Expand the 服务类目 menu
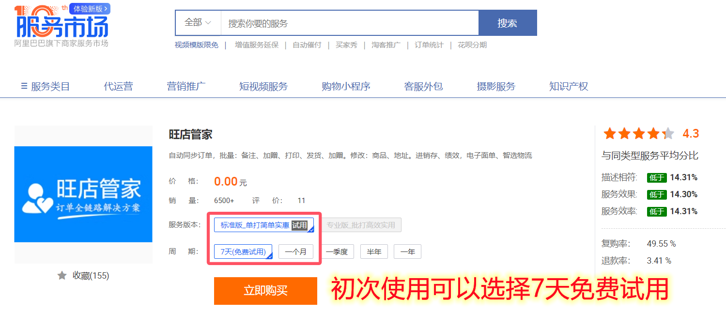The width and height of the screenshot is (726, 330). 46,87
